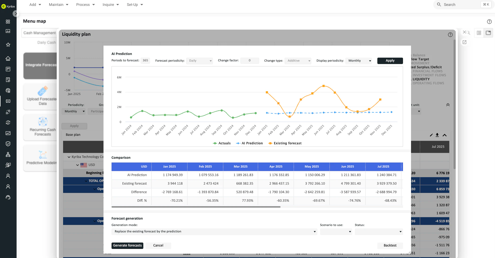Screen dimensions: 495x258
Task: Click the Backtest button
Action: point(390,245)
